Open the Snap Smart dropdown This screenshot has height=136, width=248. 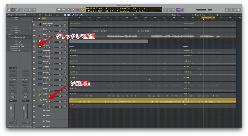click(x=181, y=15)
